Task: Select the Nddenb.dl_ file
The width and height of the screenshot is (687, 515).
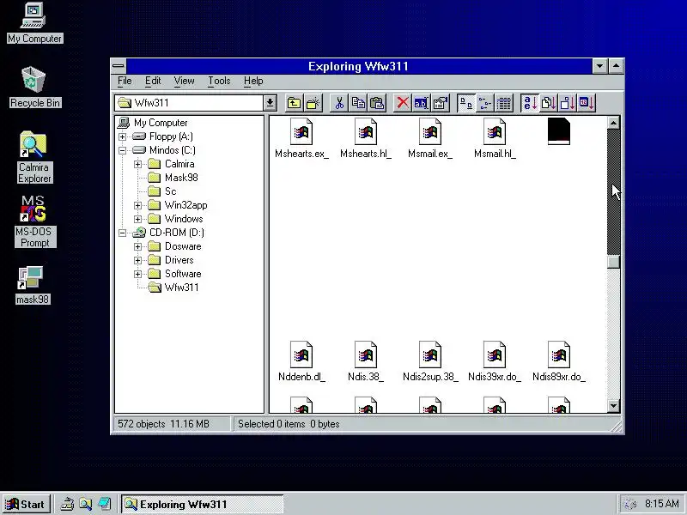Action: click(x=301, y=361)
